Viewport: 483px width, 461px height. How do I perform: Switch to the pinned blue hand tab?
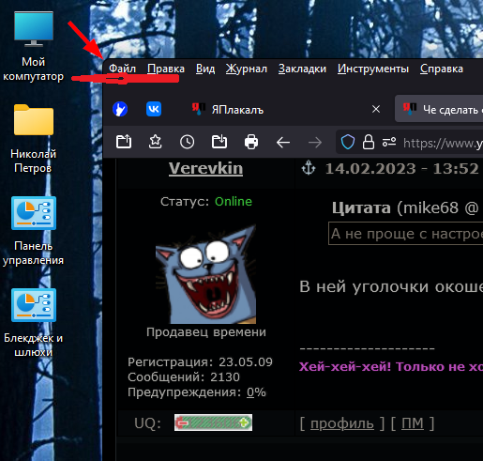pyautogui.click(x=120, y=109)
